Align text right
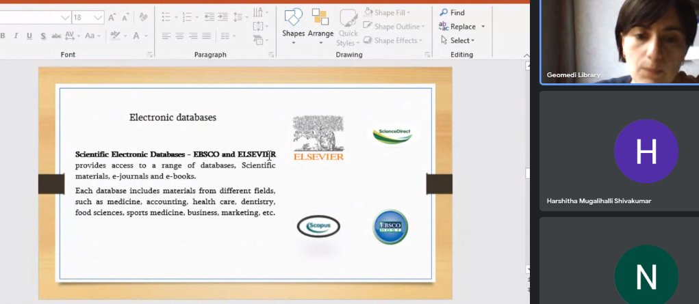The image size is (699, 304). (x=193, y=36)
